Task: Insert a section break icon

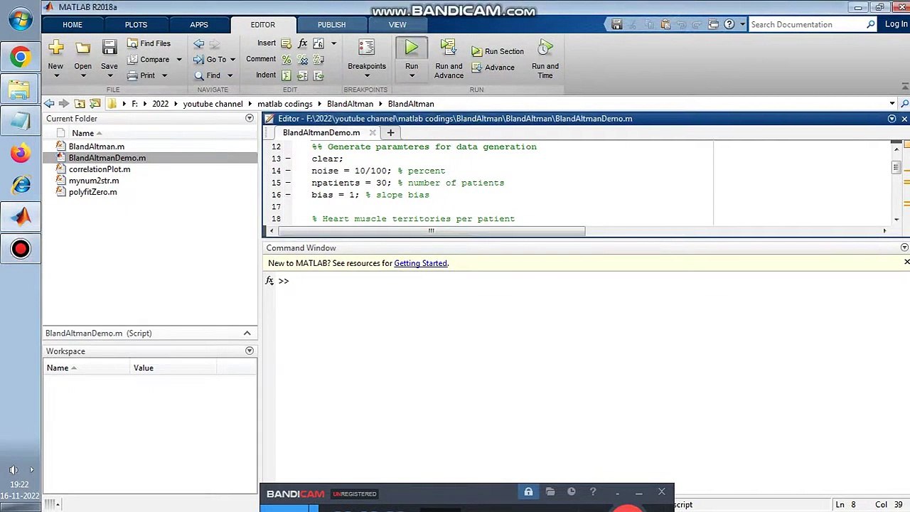Action: click(286, 43)
